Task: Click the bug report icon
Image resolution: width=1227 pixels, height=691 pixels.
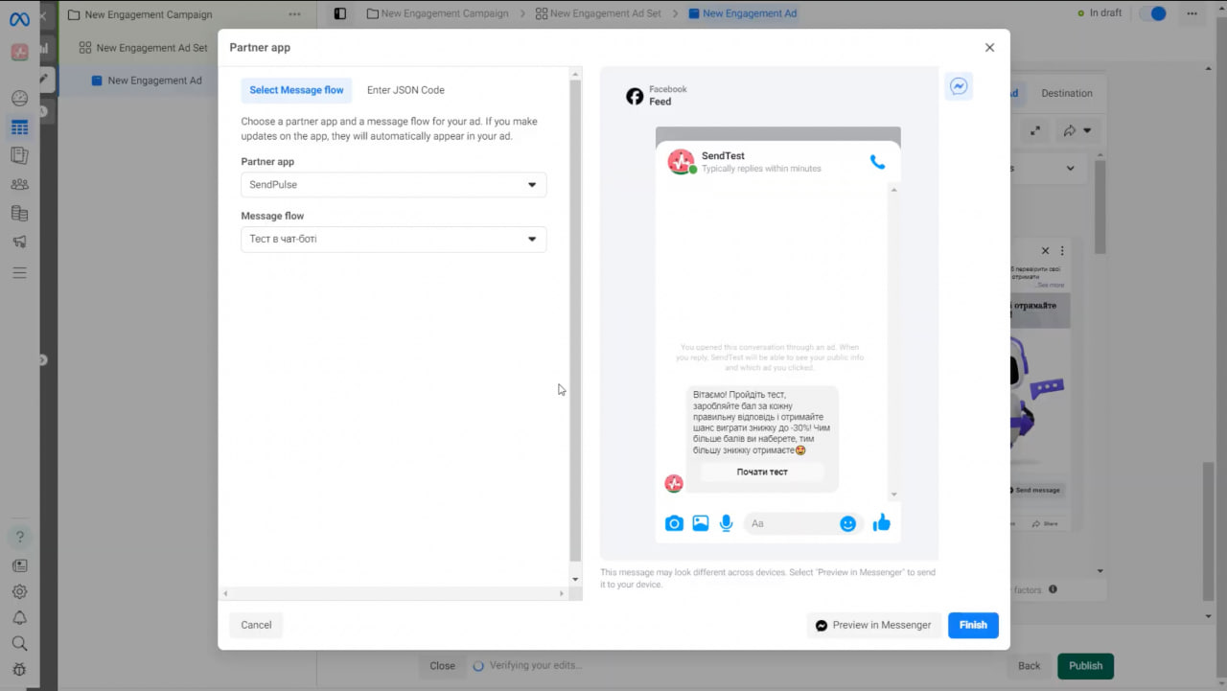Action: point(19,670)
